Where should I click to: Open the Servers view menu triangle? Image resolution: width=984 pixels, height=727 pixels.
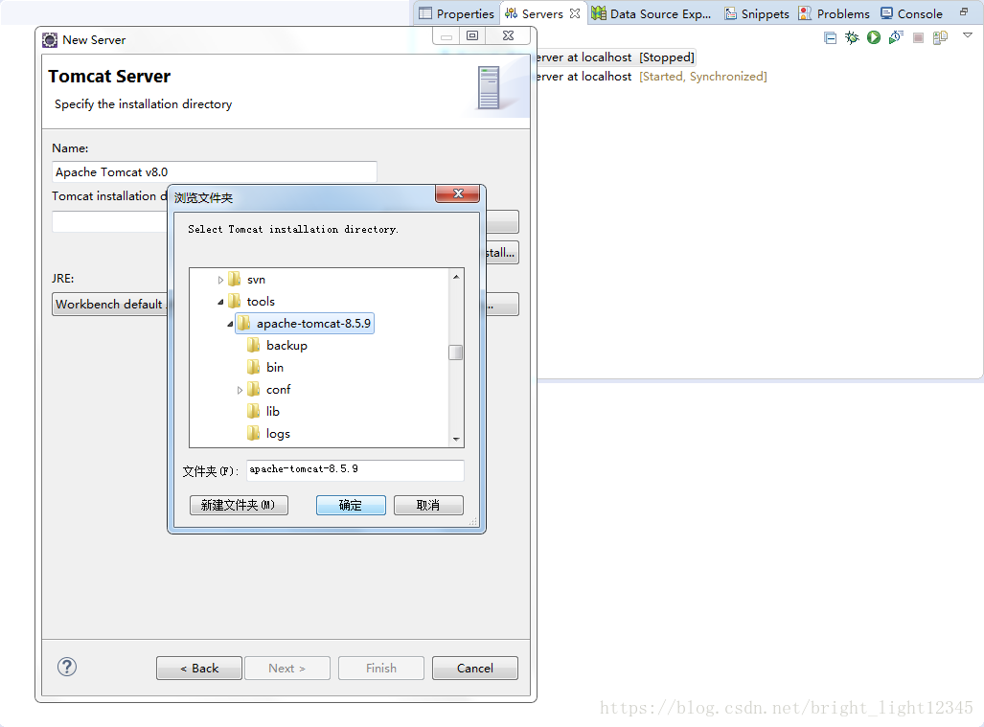click(x=968, y=35)
